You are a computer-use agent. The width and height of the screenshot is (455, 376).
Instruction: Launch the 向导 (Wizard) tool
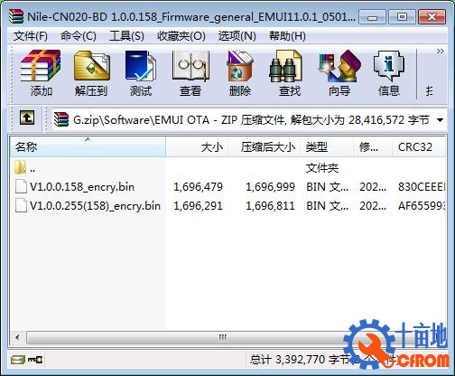coord(339,73)
